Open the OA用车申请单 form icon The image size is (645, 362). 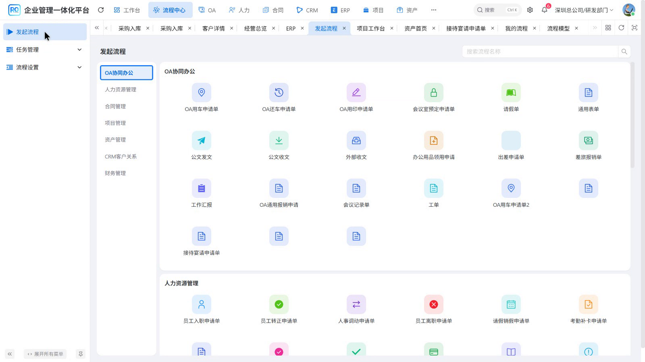coord(202,93)
